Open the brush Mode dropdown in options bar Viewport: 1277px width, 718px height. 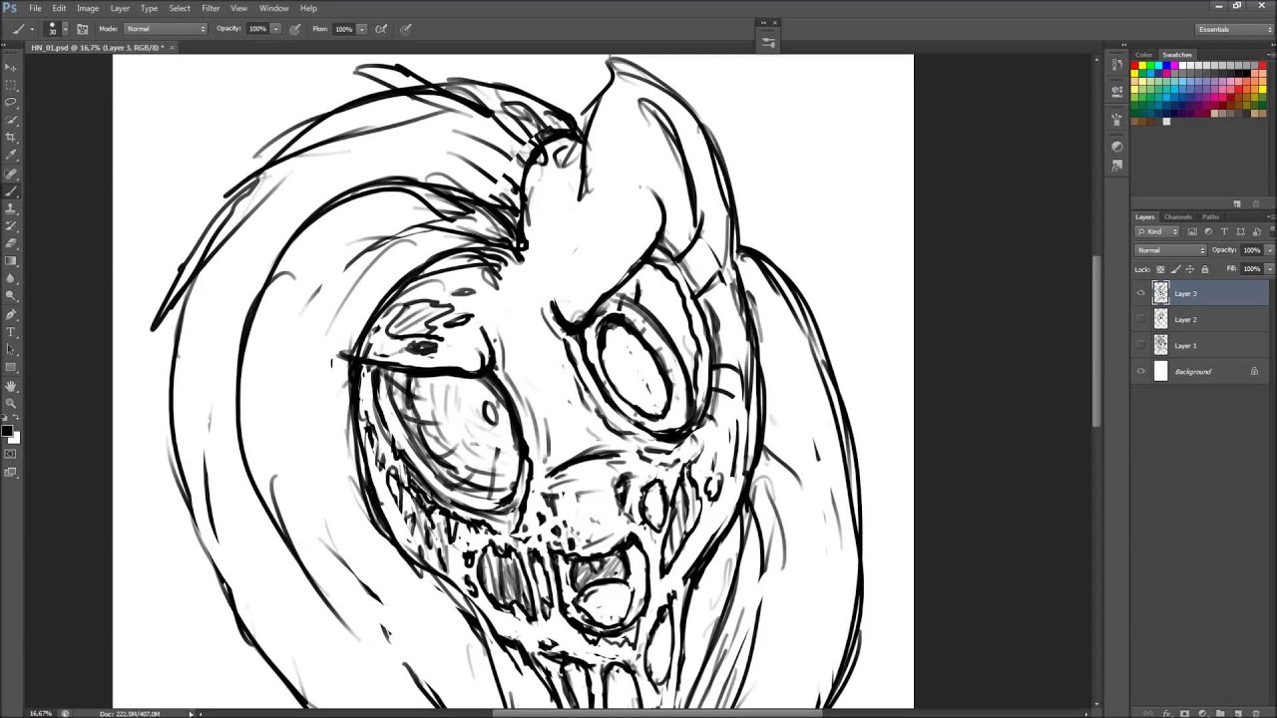(x=166, y=29)
